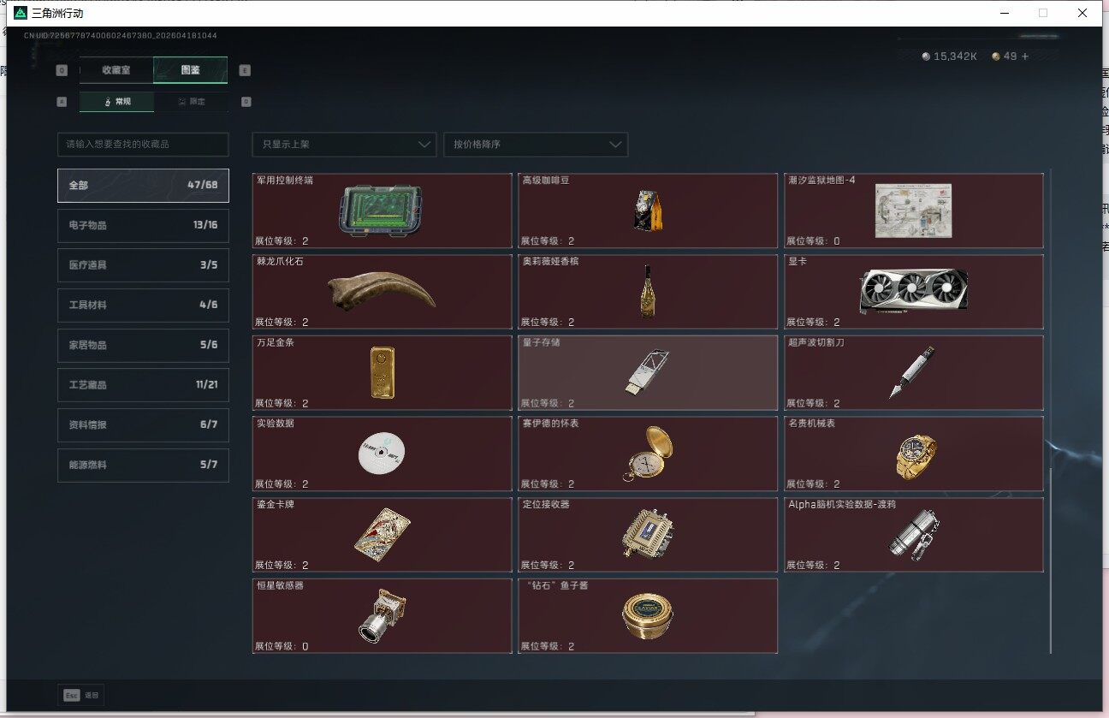The height and width of the screenshot is (718, 1109).
Task: Click the plus button to add gold currency
Action: click(x=1025, y=56)
